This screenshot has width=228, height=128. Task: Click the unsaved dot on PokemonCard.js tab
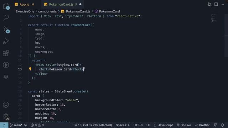point(81,5)
